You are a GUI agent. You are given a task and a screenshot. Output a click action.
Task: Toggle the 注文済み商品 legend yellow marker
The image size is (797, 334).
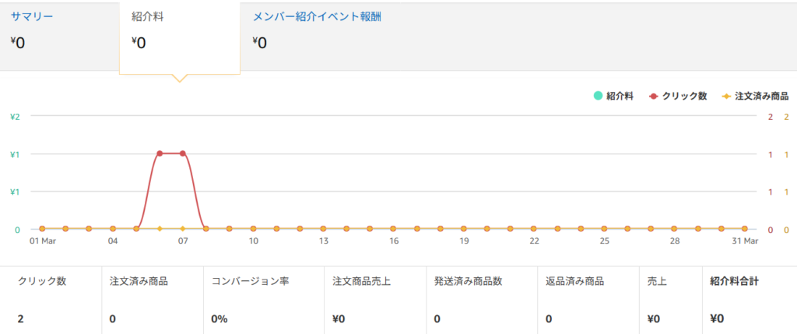(726, 96)
